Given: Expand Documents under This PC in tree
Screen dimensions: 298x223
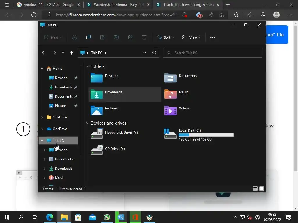Looking at the screenshot, I should pos(44,159).
